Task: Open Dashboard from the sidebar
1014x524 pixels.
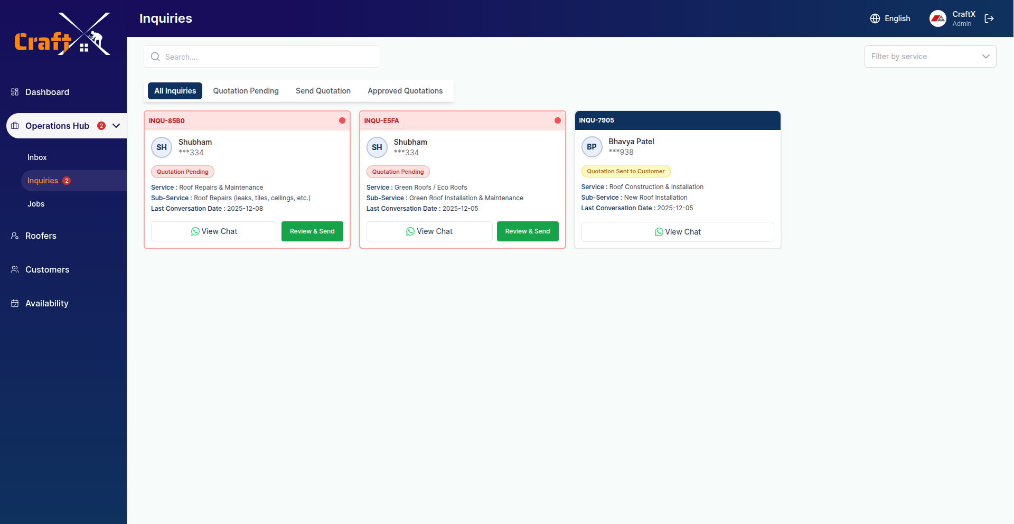Action: (x=47, y=92)
